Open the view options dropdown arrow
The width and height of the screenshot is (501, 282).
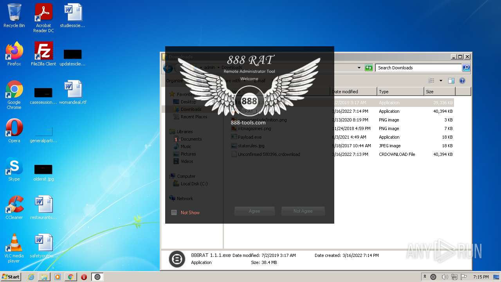[x=441, y=81]
